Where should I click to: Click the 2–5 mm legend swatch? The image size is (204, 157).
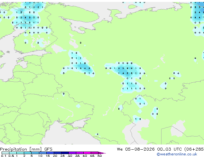28,153
